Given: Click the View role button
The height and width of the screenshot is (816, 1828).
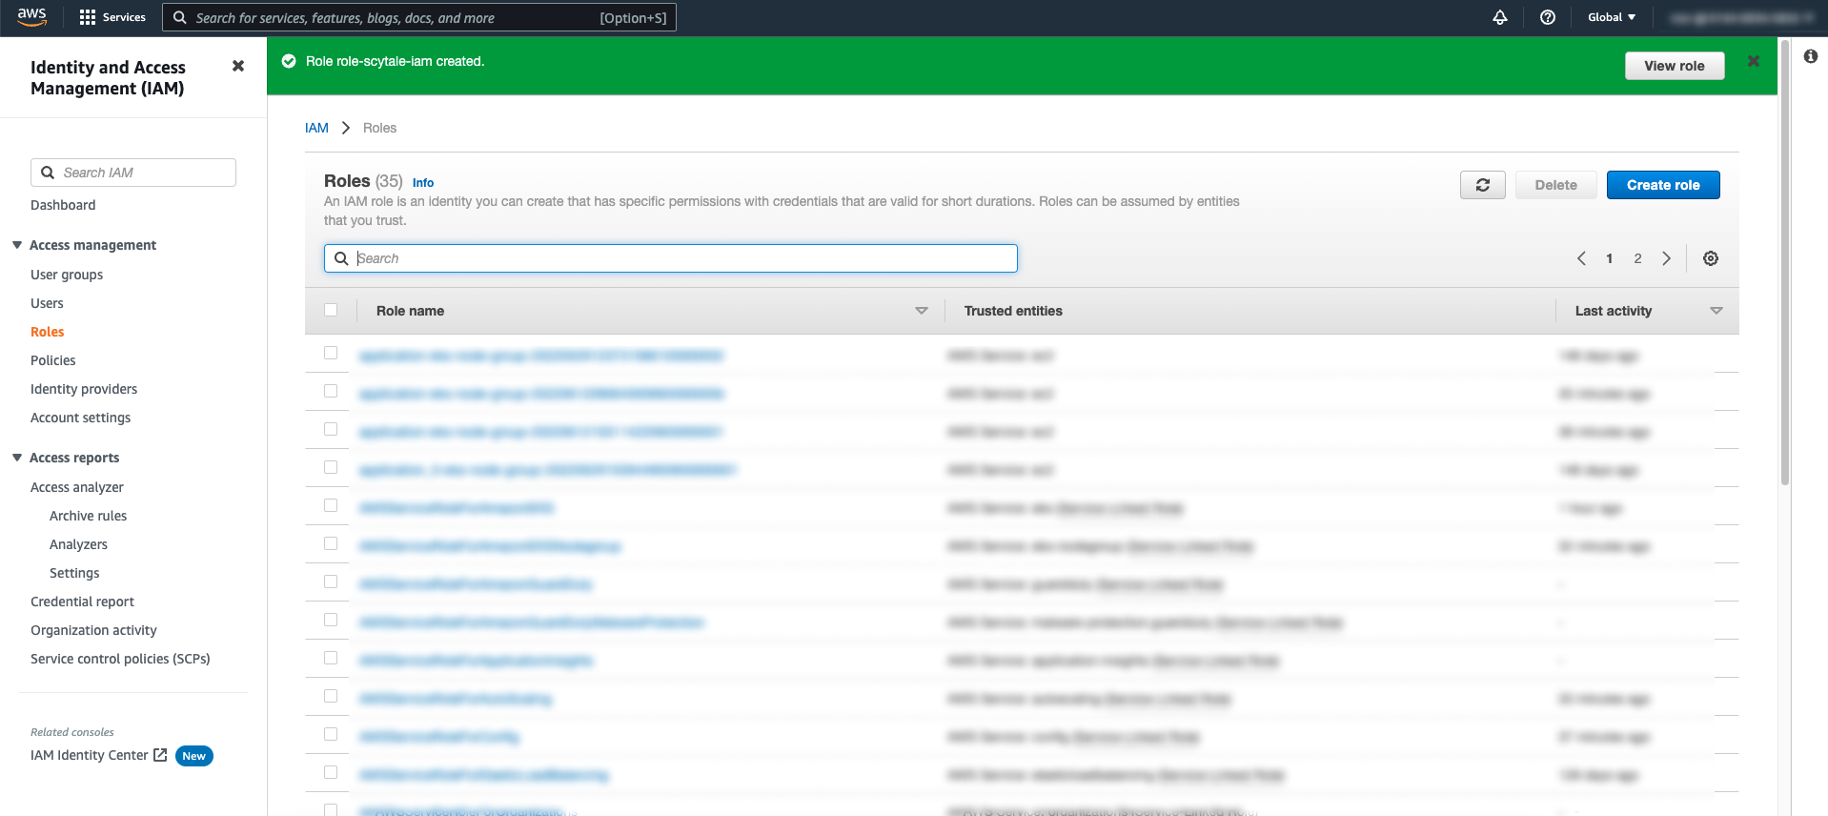Looking at the screenshot, I should pyautogui.click(x=1675, y=66).
